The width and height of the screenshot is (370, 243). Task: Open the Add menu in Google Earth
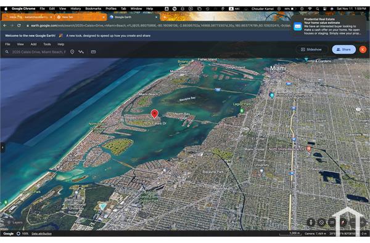[33, 44]
